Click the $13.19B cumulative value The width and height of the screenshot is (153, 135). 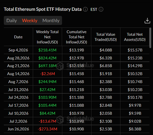pyautogui.click(x=77, y=50)
